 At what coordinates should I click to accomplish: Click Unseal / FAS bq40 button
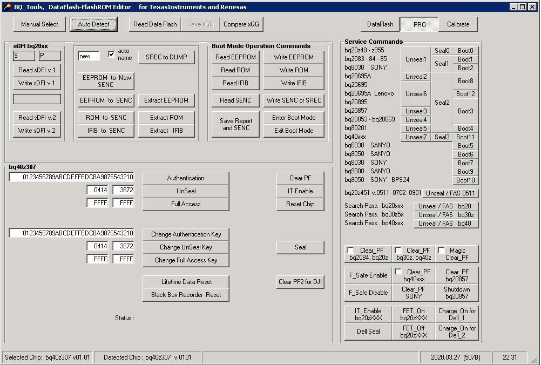[446, 223]
